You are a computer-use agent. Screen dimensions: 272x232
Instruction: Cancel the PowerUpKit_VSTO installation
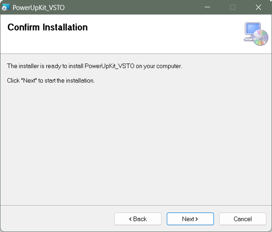click(243, 219)
